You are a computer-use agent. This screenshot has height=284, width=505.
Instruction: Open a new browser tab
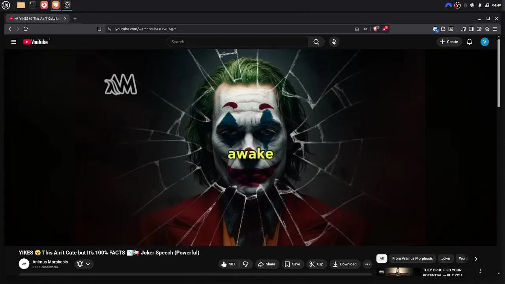[x=75, y=19]
